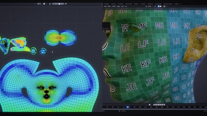Jump to the previous keyframe
Screen dimensions: 207x116
tap(156, 105)
